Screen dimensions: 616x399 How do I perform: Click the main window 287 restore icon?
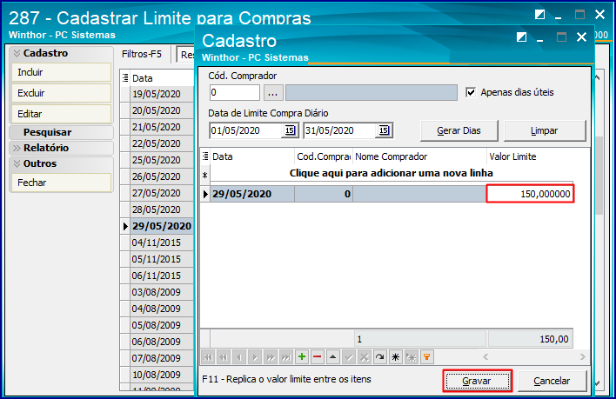539,15
